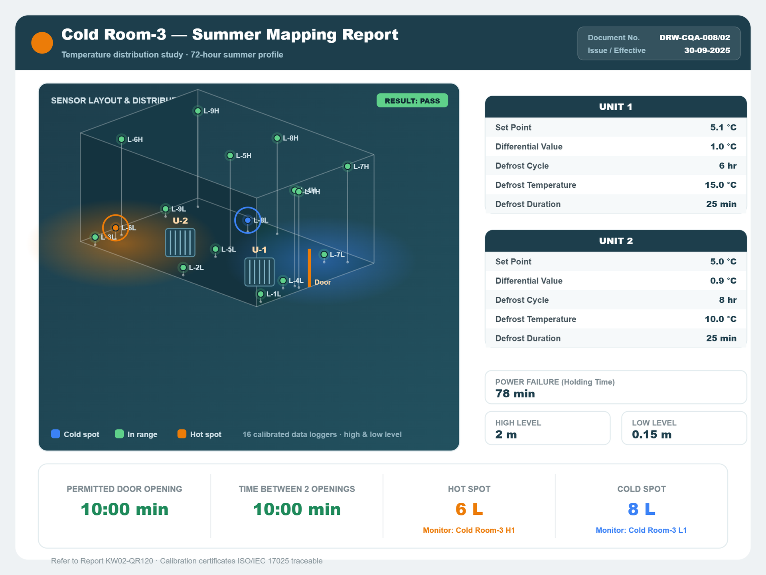Select the L-9L sensor marker
This screenshot has width=766, height=575.
tap(165, 209)
